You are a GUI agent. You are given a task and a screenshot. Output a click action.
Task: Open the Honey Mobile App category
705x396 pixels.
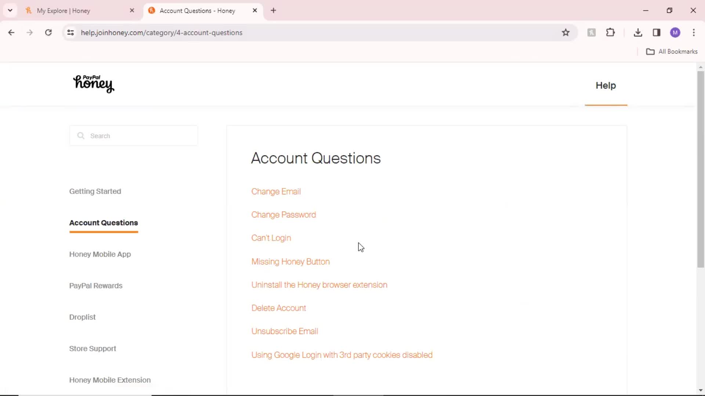click(100, 254)
